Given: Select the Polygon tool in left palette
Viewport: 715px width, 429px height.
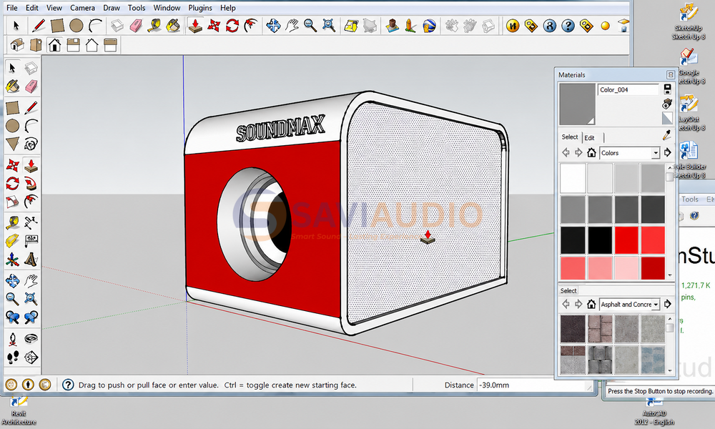Looking at the screenshot, I should 12,144.
